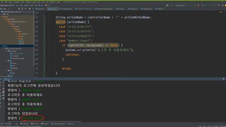Click CRLF line separator in status bar
Viewport: 226px width, 127px height.
pos(204,126)
